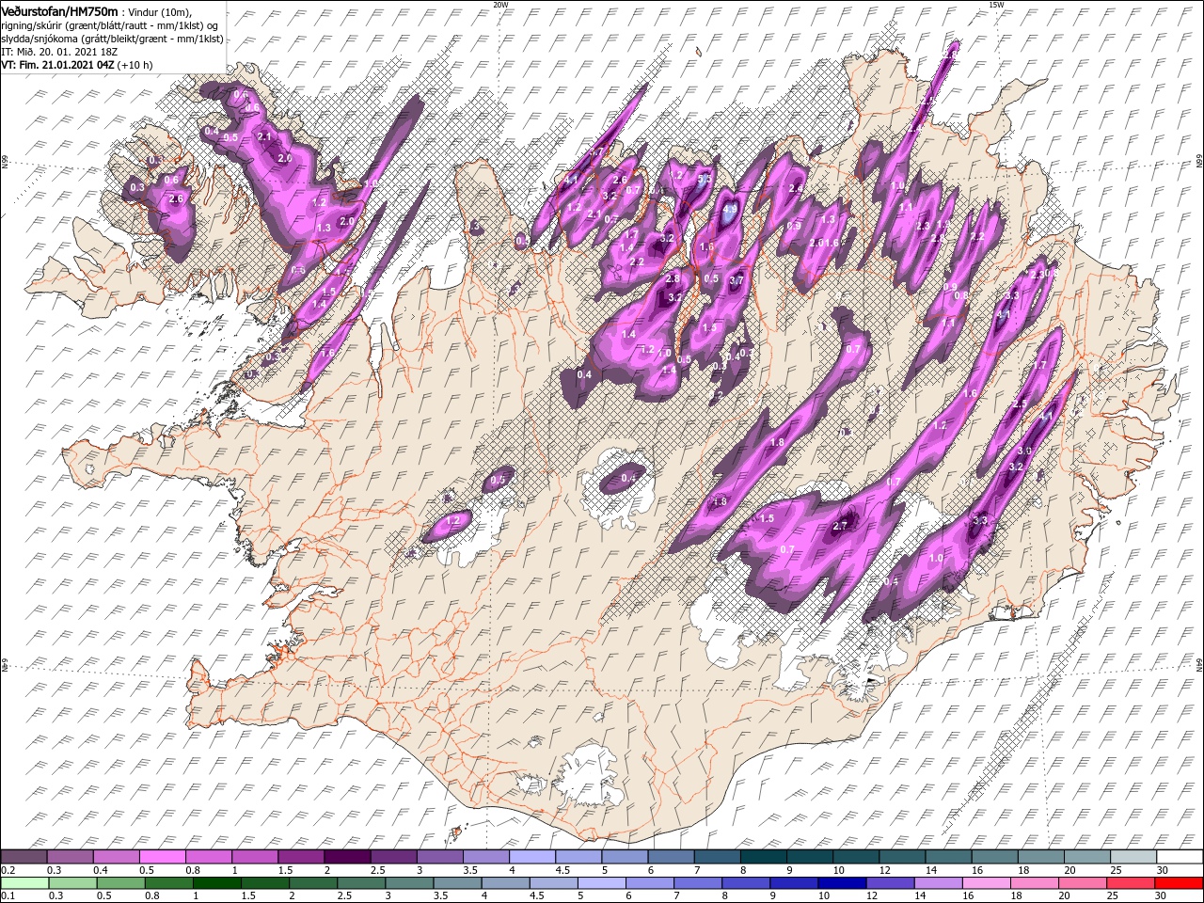Click the '3.5' label in upper legend
This screenshot has width=1204, height=903.
469,871
